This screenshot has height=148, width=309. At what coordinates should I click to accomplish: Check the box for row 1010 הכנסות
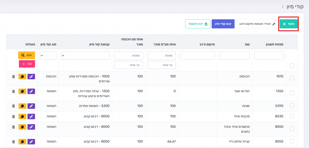(x=292, y=78)
